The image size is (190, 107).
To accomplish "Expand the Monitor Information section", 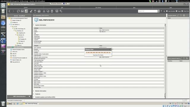I will point(34,91).
